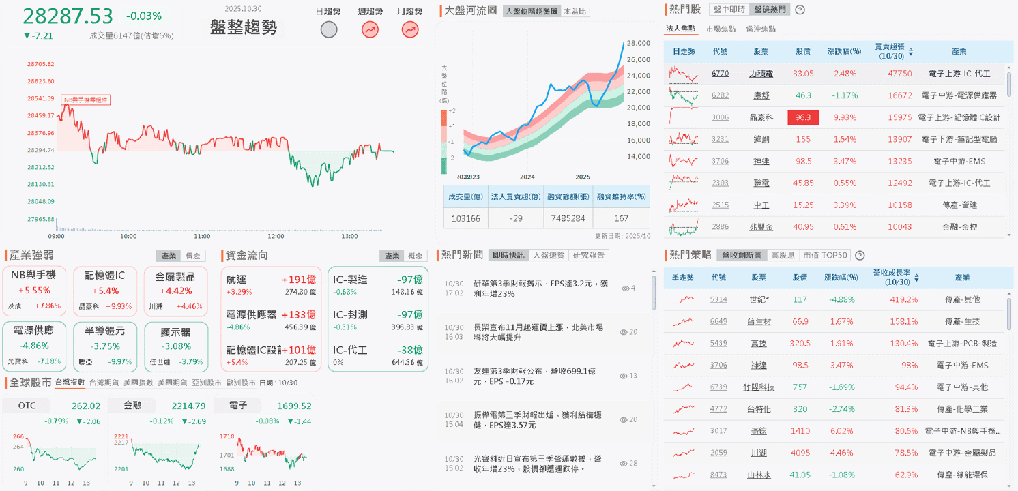Viewport: 1018px width, 491px height.
Task: Switch global markets to 美國指數
Action: 139,383
